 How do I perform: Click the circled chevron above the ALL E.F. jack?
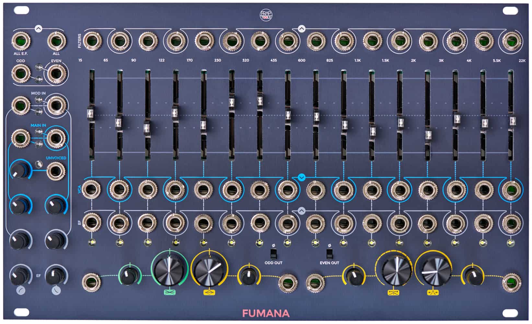[x=38, y=28]
